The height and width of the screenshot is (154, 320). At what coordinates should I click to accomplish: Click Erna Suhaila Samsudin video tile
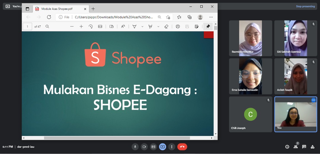point(250,76)
